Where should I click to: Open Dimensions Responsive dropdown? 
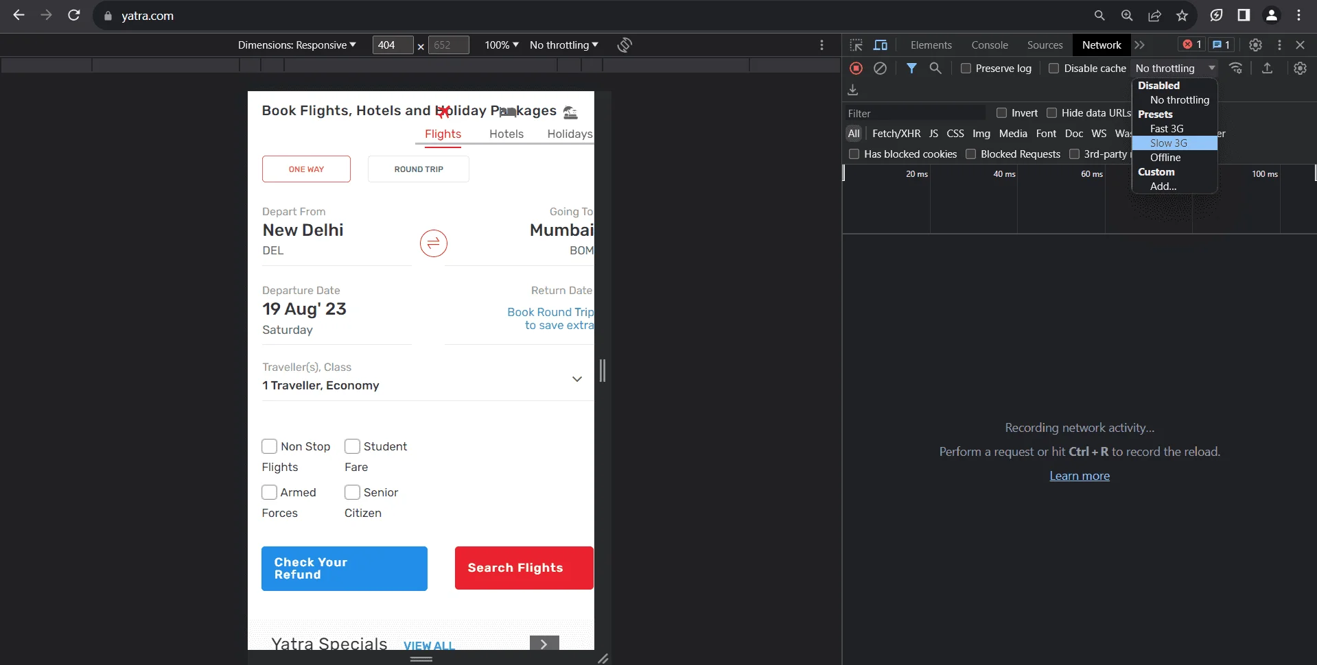coord(296,45)
